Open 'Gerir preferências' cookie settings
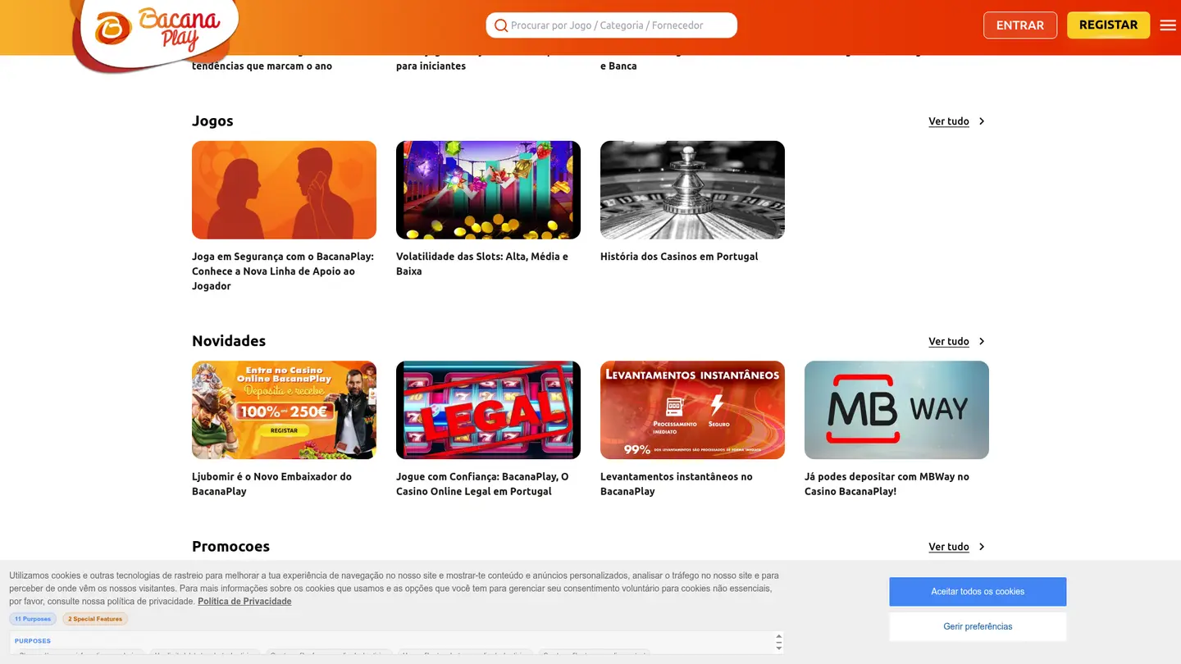Screen dimensions: 1181x664 978,626
